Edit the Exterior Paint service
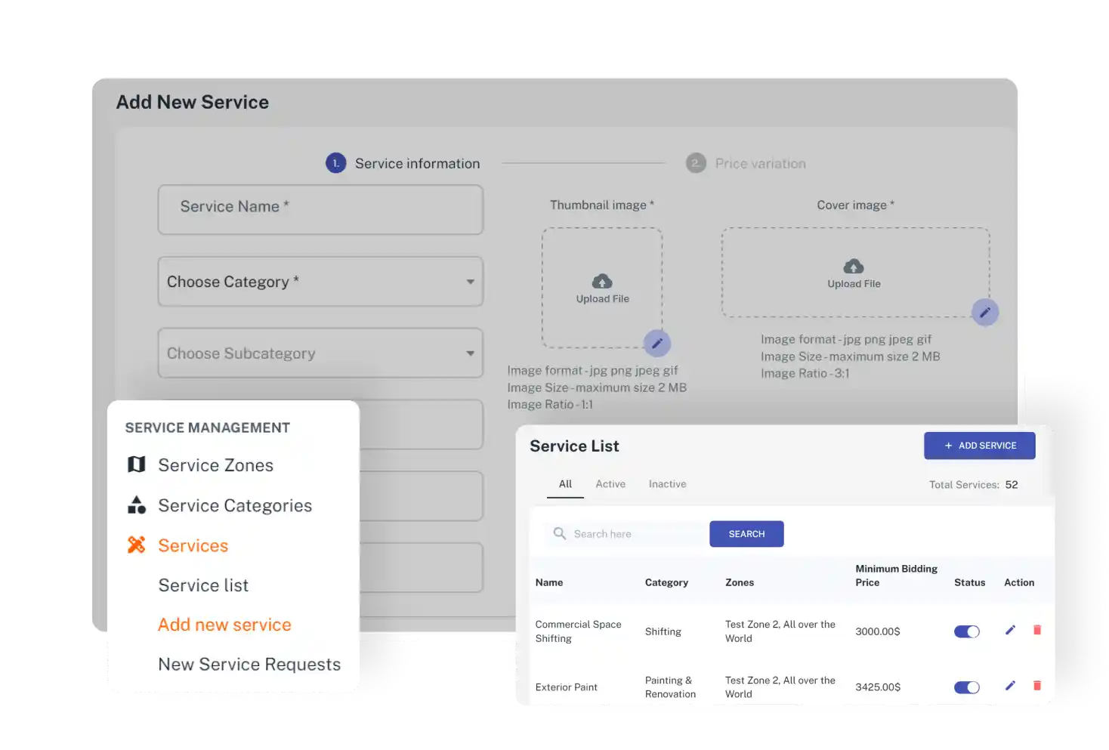1109x750 pixels. tap(1010, 686)
